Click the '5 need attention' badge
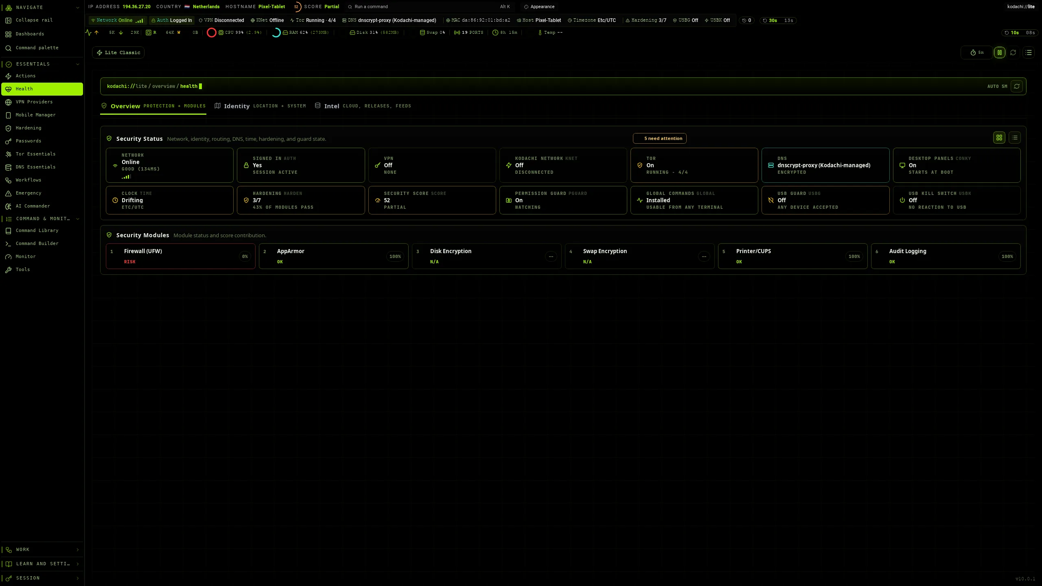 tap(660, 138)
